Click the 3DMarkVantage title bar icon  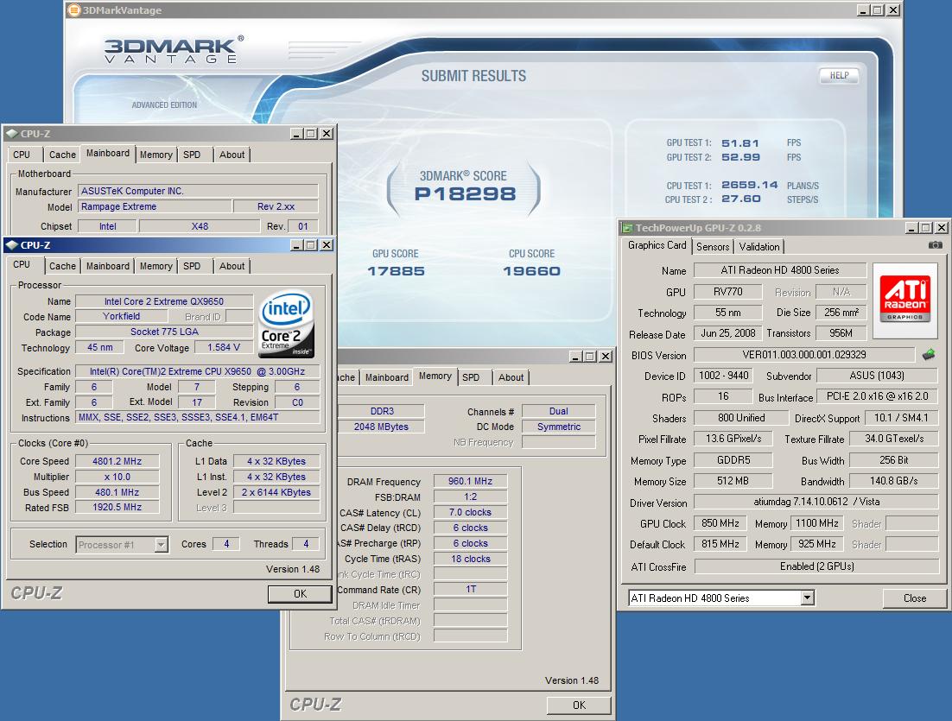[x=74, y=10]
